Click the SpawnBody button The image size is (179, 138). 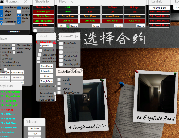tap(17, 73)
